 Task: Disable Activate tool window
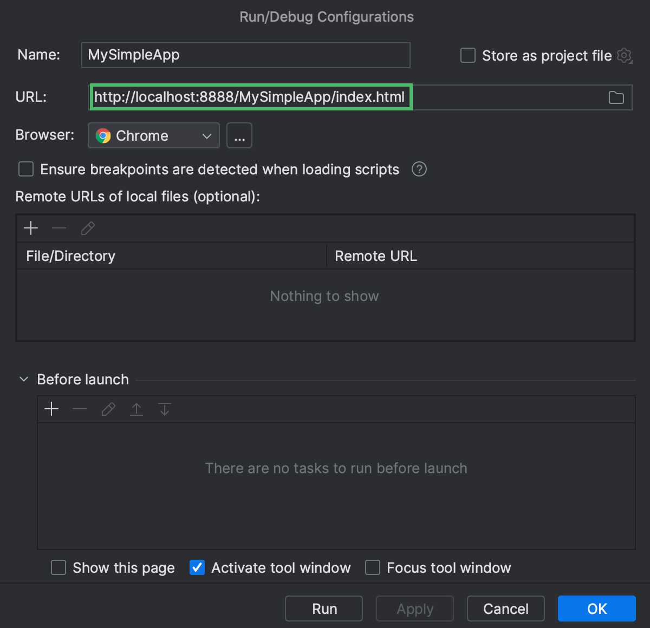tap(197, 567)
